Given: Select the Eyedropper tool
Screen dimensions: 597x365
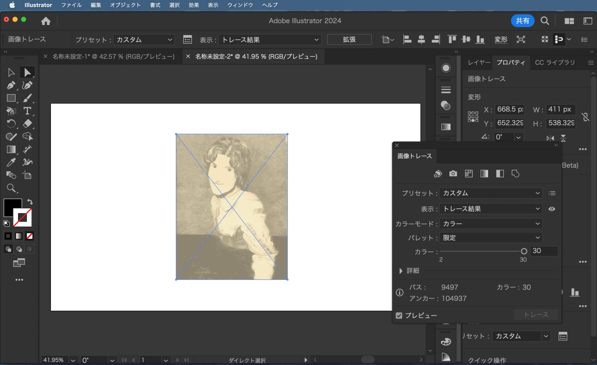Looking at the screenshot, I should 11,162.
